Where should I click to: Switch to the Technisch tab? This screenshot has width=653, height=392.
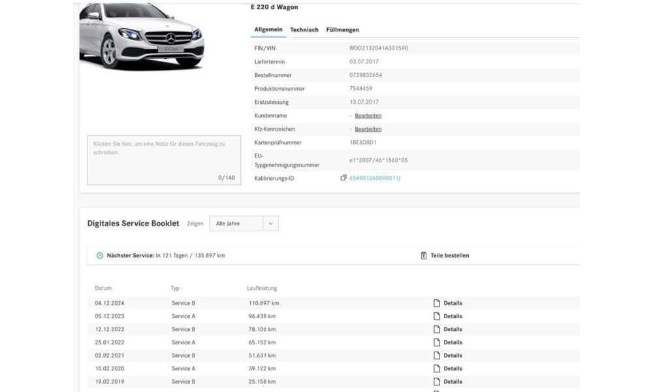coord(304,30)
